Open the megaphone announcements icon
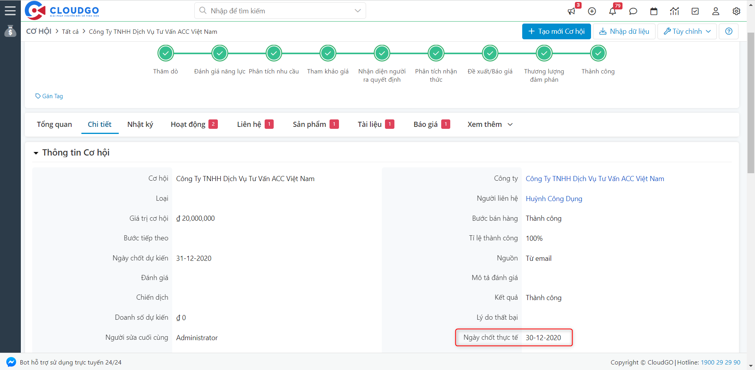This screenshot has height=370, width=755. click(571, 11)
